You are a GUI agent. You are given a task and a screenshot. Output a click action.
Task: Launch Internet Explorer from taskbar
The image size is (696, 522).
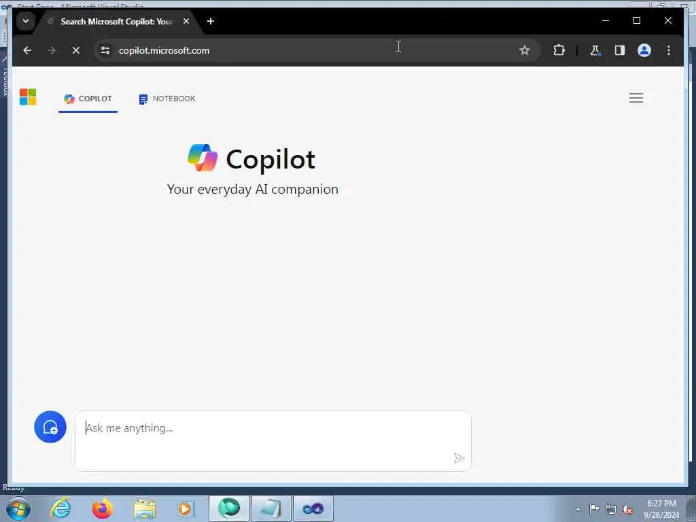[x=60, y=508]
